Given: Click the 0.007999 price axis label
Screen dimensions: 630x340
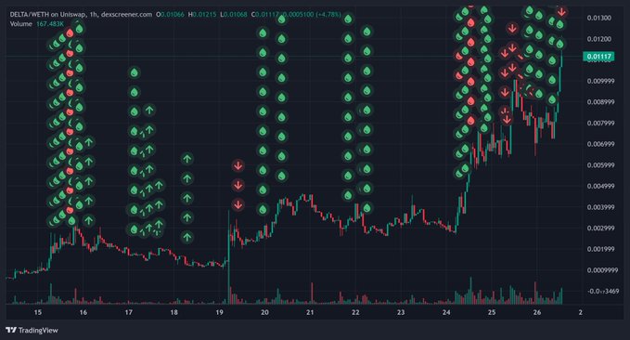Looking at the screenshot, I should [x=600, y=124].
